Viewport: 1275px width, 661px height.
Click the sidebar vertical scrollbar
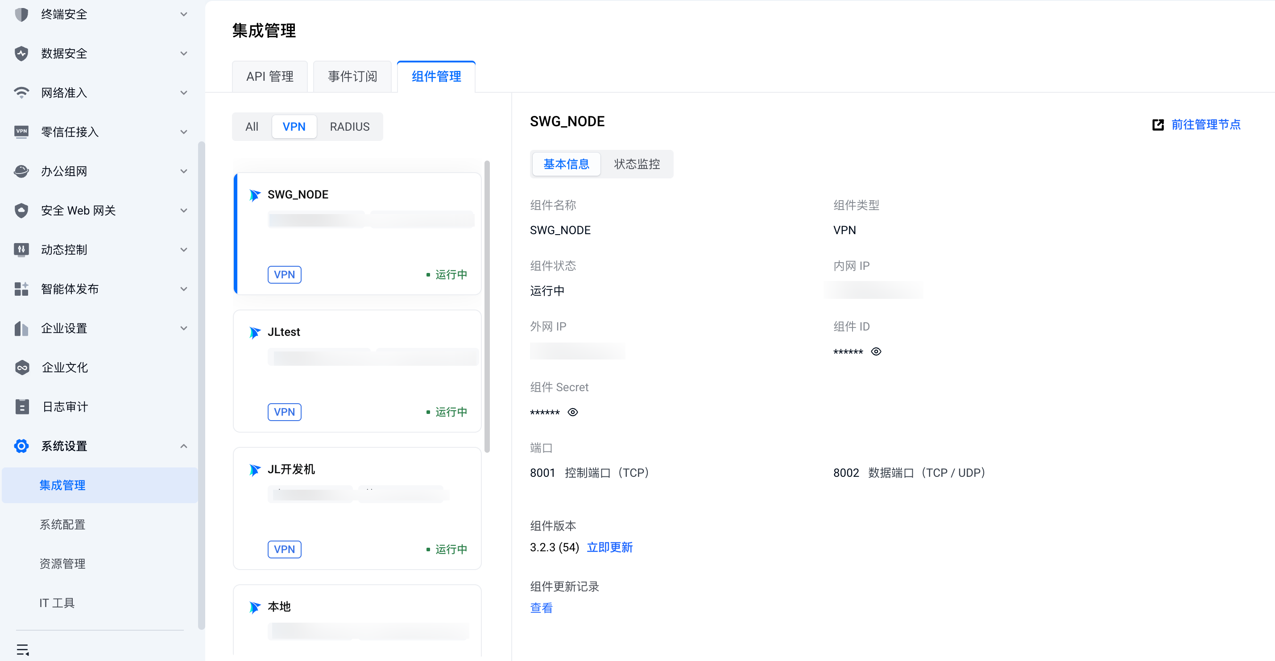pos(201,386)
